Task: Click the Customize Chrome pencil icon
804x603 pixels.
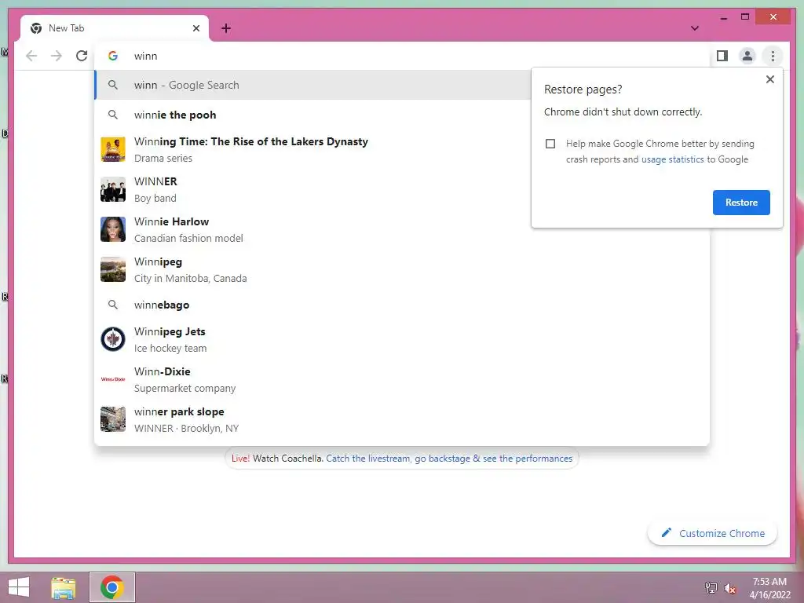Action: click(x=666, y=533)
